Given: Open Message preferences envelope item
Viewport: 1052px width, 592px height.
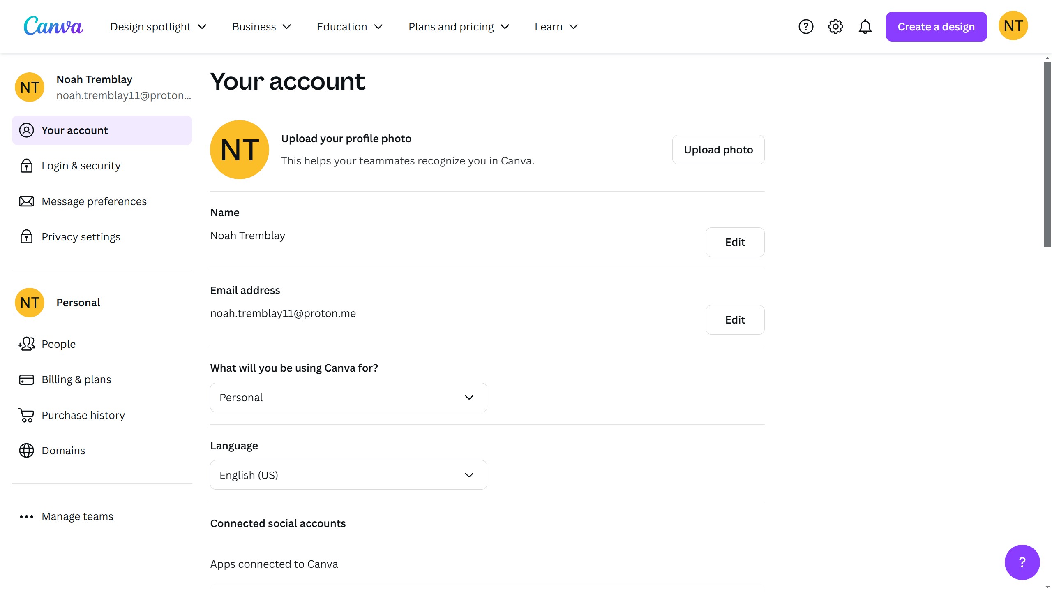Looking at the screenshot, I should [x=94, y=201].
